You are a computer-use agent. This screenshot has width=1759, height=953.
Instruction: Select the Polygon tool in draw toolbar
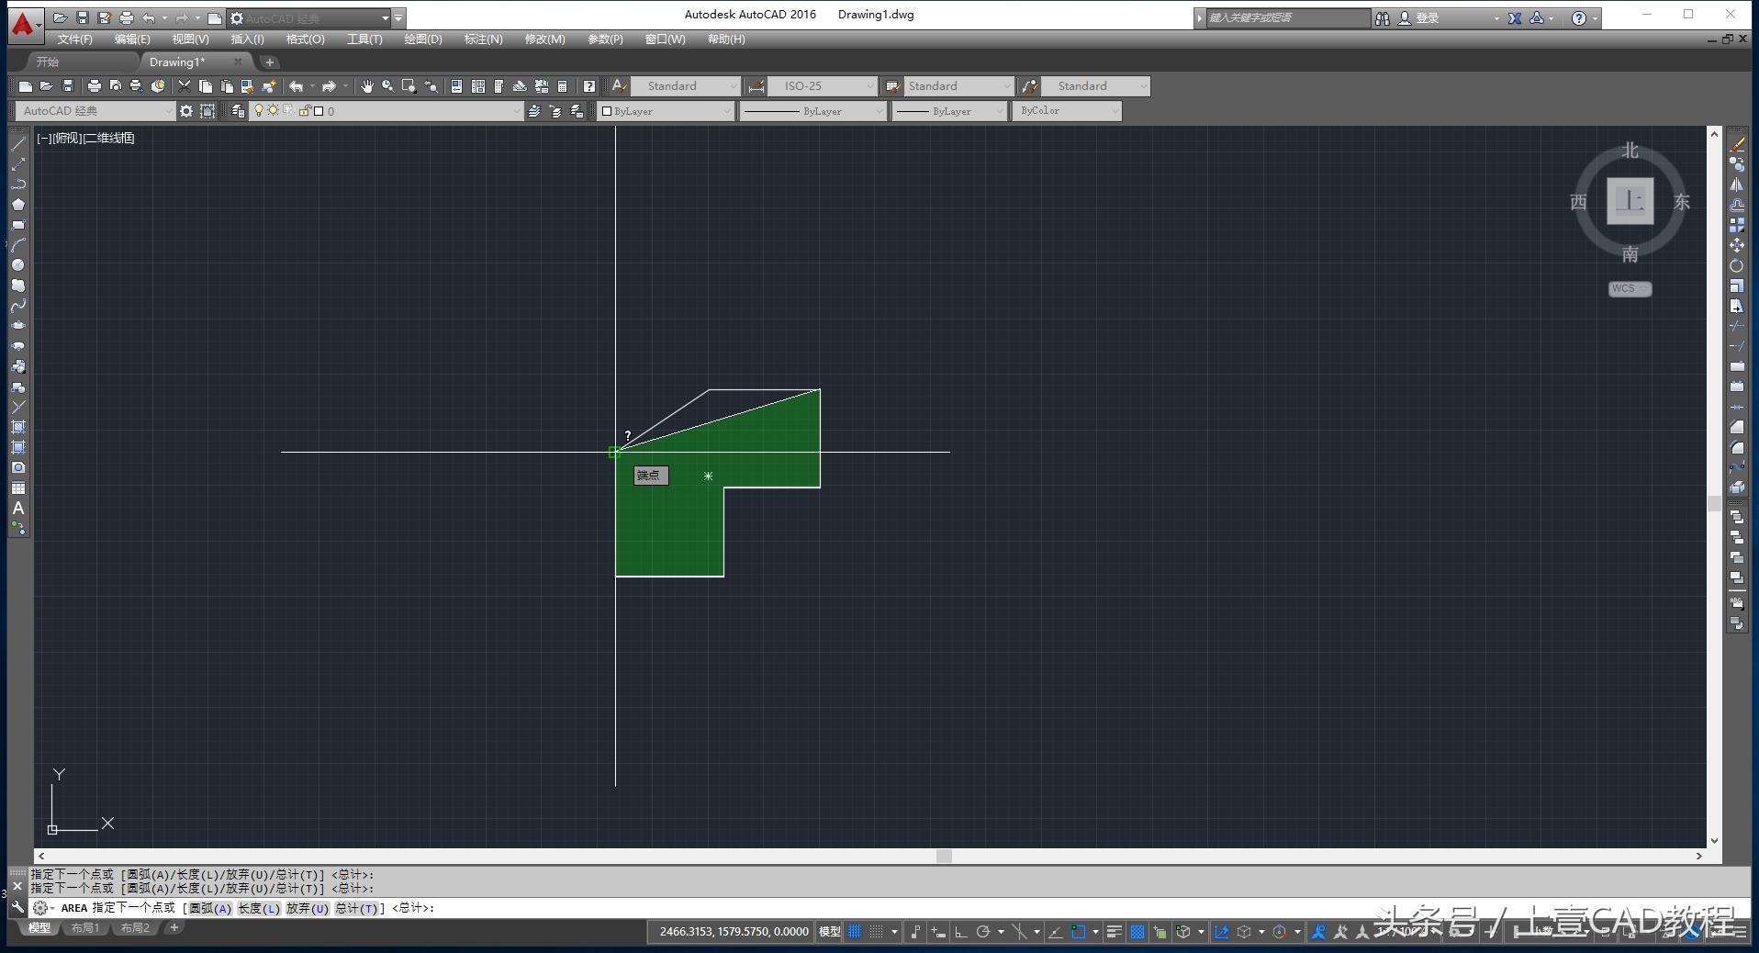click(x=17, y=205)
